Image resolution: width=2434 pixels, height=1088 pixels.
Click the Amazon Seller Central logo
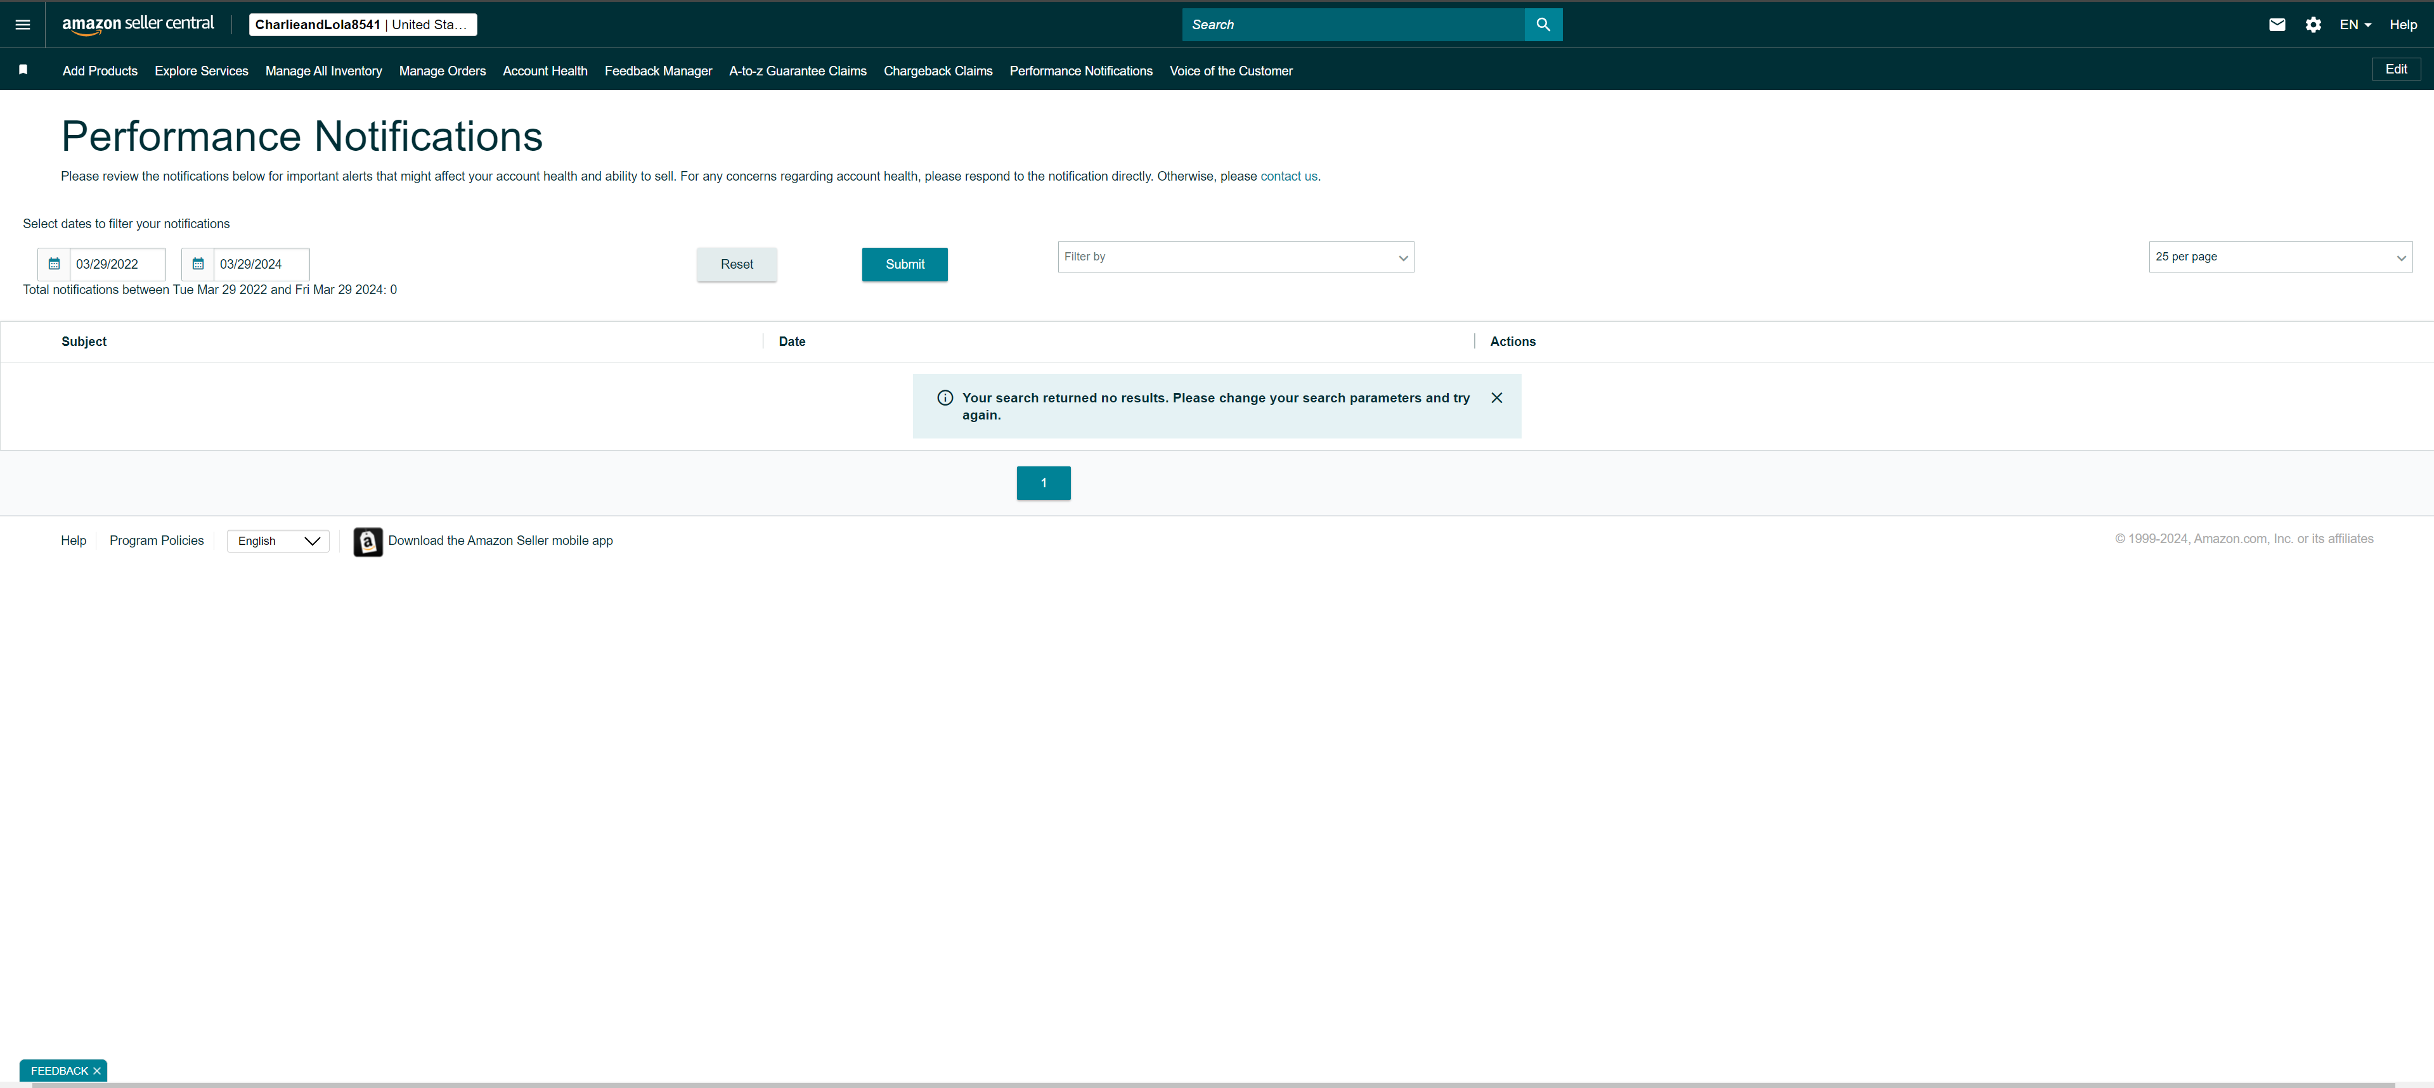click(138, 25)
